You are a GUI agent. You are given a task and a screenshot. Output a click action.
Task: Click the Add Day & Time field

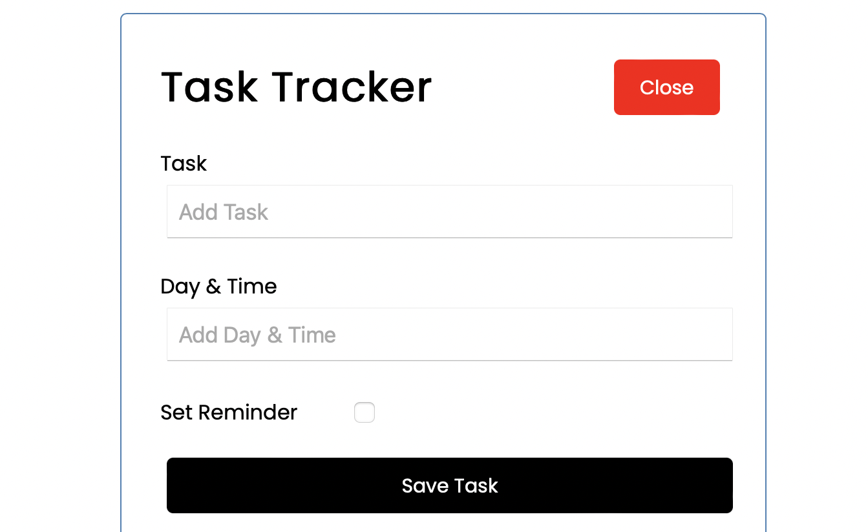[x=449, y=335]
